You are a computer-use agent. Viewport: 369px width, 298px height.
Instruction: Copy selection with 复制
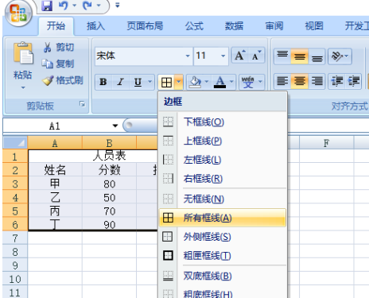(x=57, y=64)
